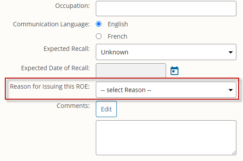Click the Comments label

73,106
